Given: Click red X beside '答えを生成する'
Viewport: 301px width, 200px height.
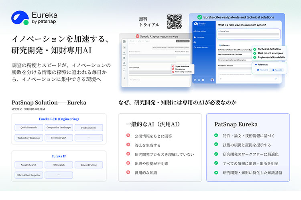Looking at the screenshot, I should [128, 144].
